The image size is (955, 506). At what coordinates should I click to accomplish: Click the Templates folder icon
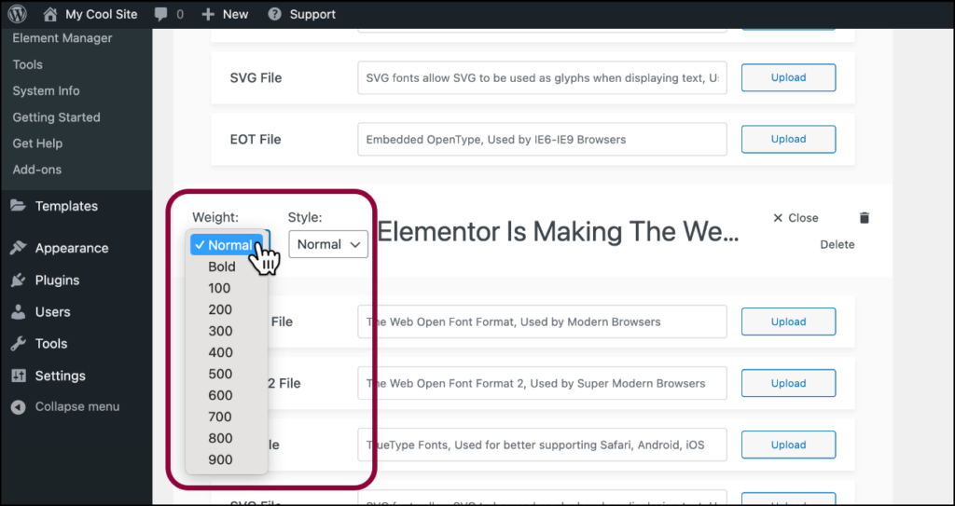pos(18,206)
